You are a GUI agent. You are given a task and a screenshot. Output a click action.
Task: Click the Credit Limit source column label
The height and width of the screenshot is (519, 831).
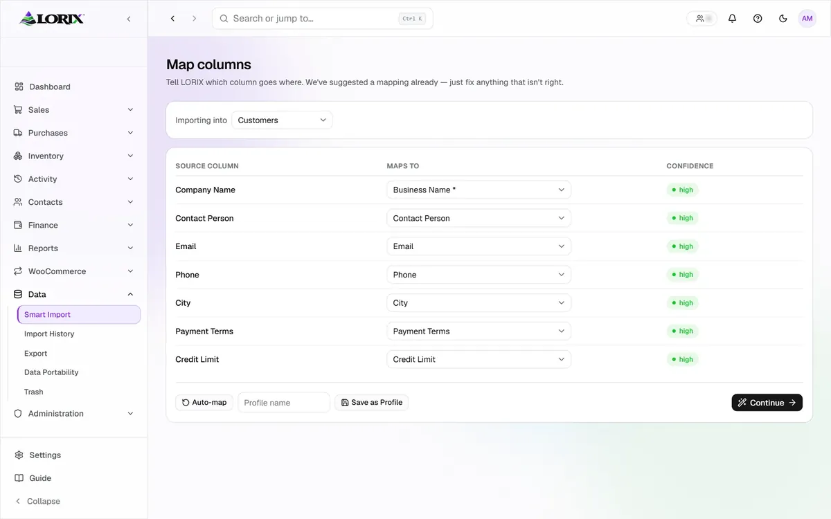pos(197,359)
